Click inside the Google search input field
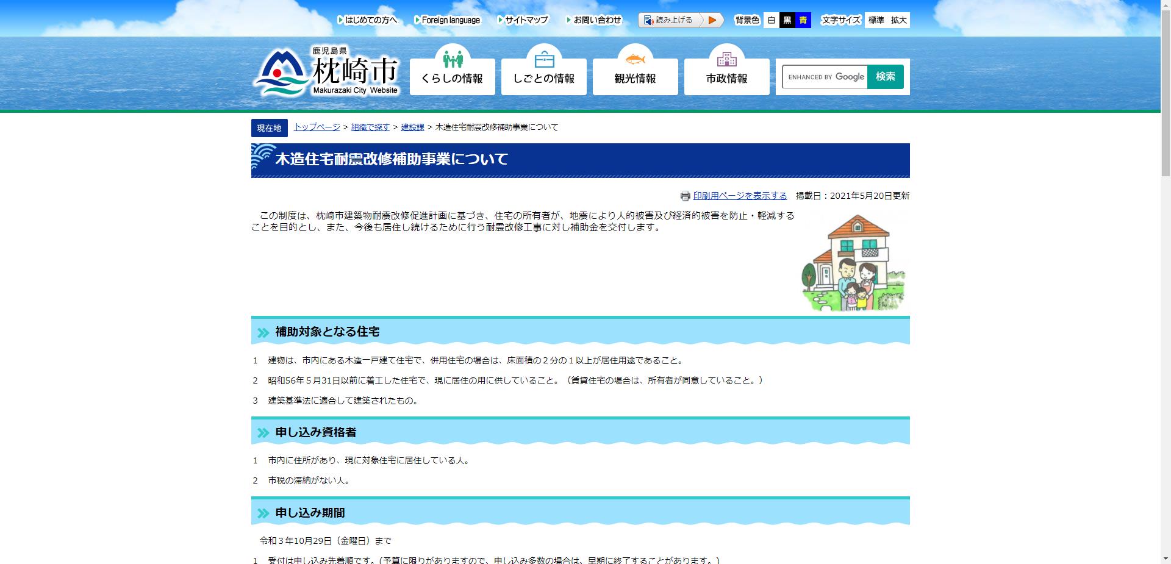Screen dimensions: 1171x564 tap(826, 77)
